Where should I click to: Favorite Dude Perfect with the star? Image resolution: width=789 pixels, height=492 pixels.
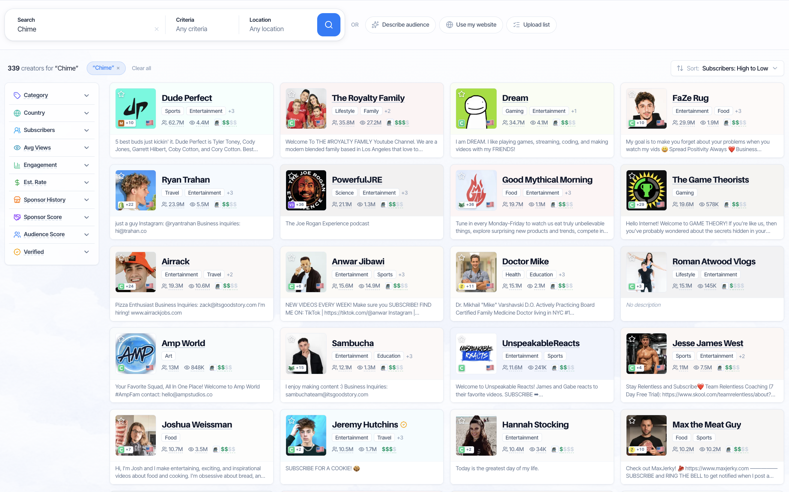[121, 94]
